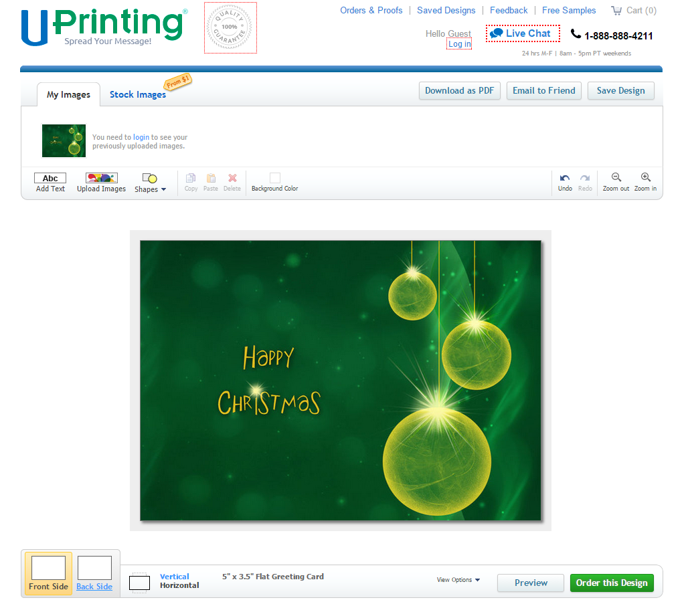Click the Add Text tool

50,183
